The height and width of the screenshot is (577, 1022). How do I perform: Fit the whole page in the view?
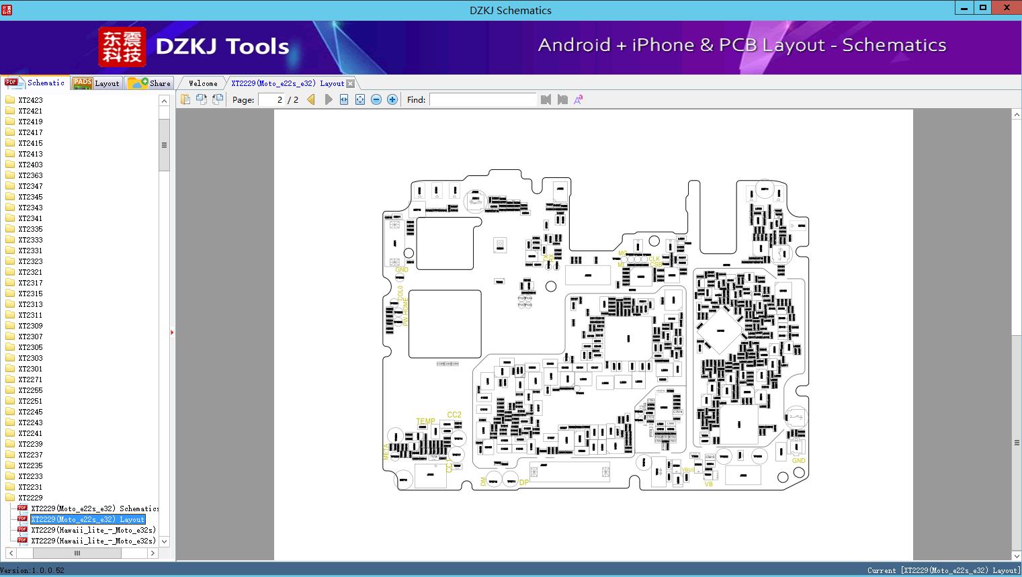click(x=360, y=99)
